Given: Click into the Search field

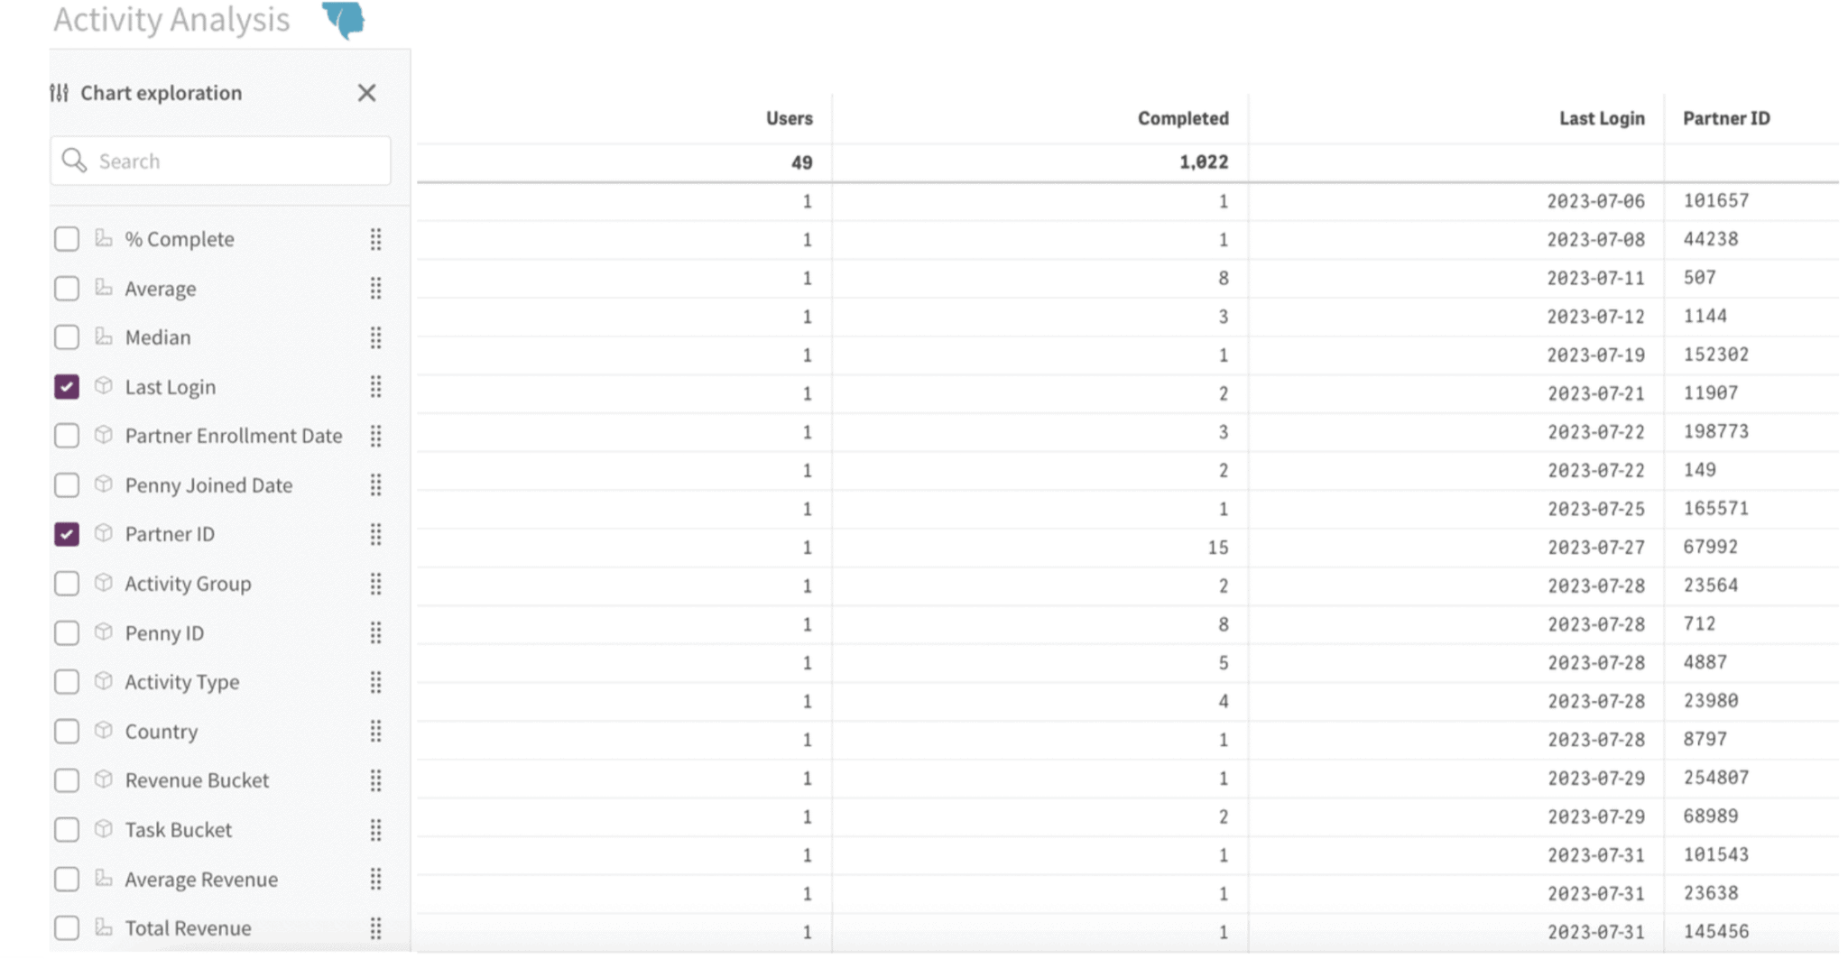Looking at the screenshot, I should pyautogui.click(x=221, y=161).
